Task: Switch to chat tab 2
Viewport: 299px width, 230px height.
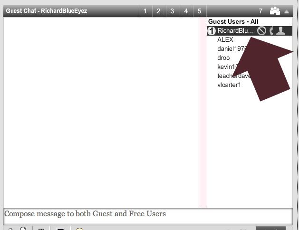Action: (159, 11)
